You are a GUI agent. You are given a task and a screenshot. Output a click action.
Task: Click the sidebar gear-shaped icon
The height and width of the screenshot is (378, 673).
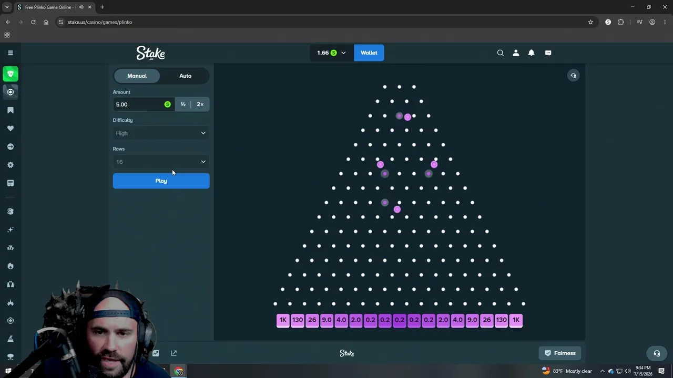(x=11, y=165)
